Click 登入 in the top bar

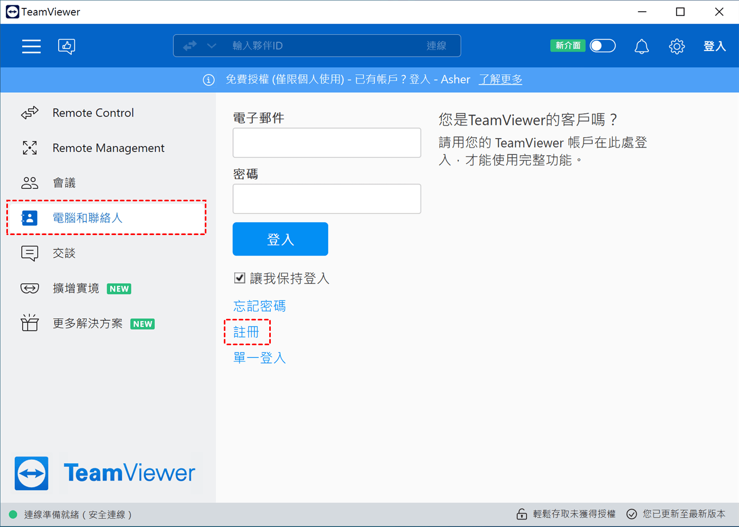tap(715, 46)
